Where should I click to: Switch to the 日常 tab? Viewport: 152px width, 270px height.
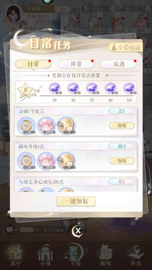pyautogui.click(x=33, y=64)
